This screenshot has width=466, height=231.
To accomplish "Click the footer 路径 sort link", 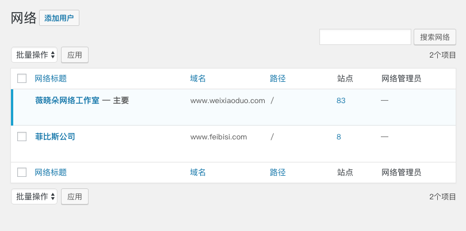I will pyautogui.click(x=278, y=172).
